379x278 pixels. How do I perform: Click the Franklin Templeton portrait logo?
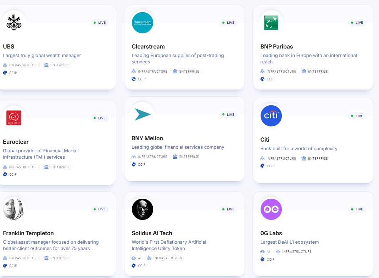[x=14, y=209]
